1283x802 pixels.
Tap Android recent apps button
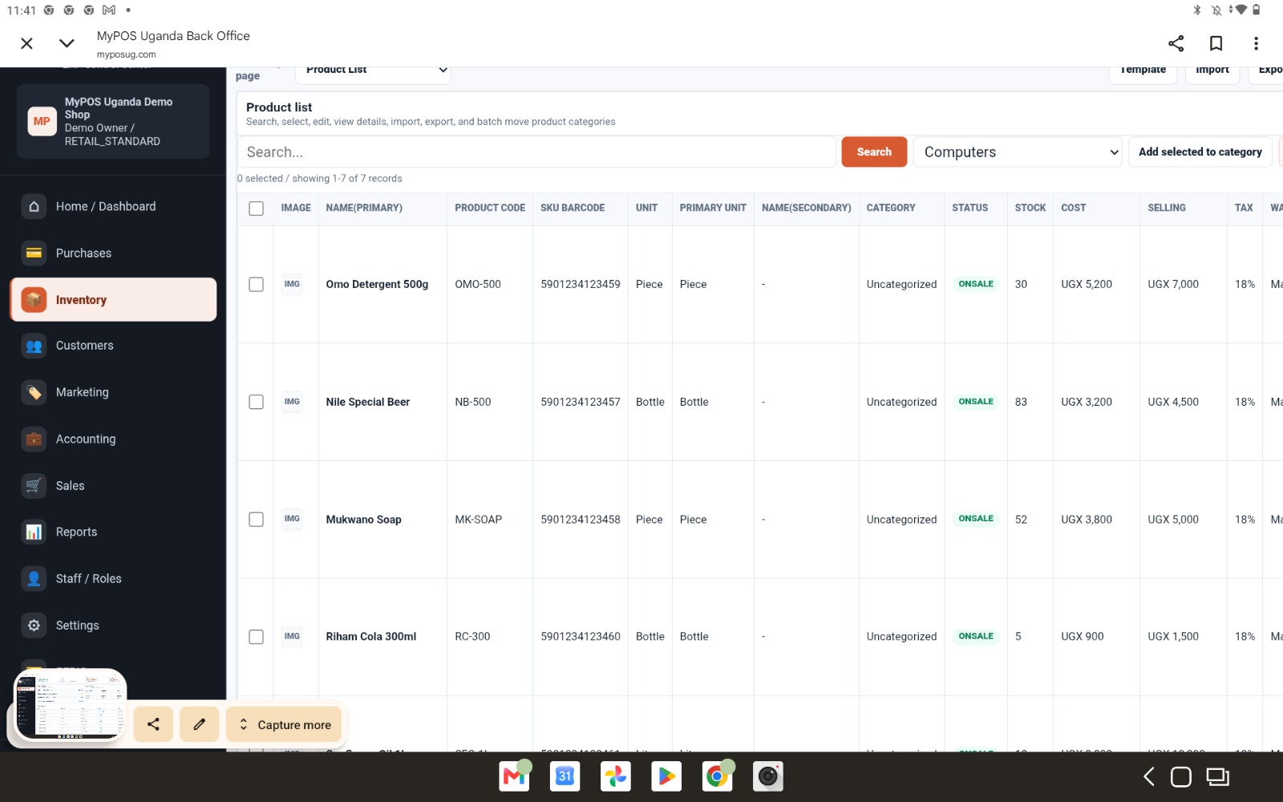pos(1217,776)
